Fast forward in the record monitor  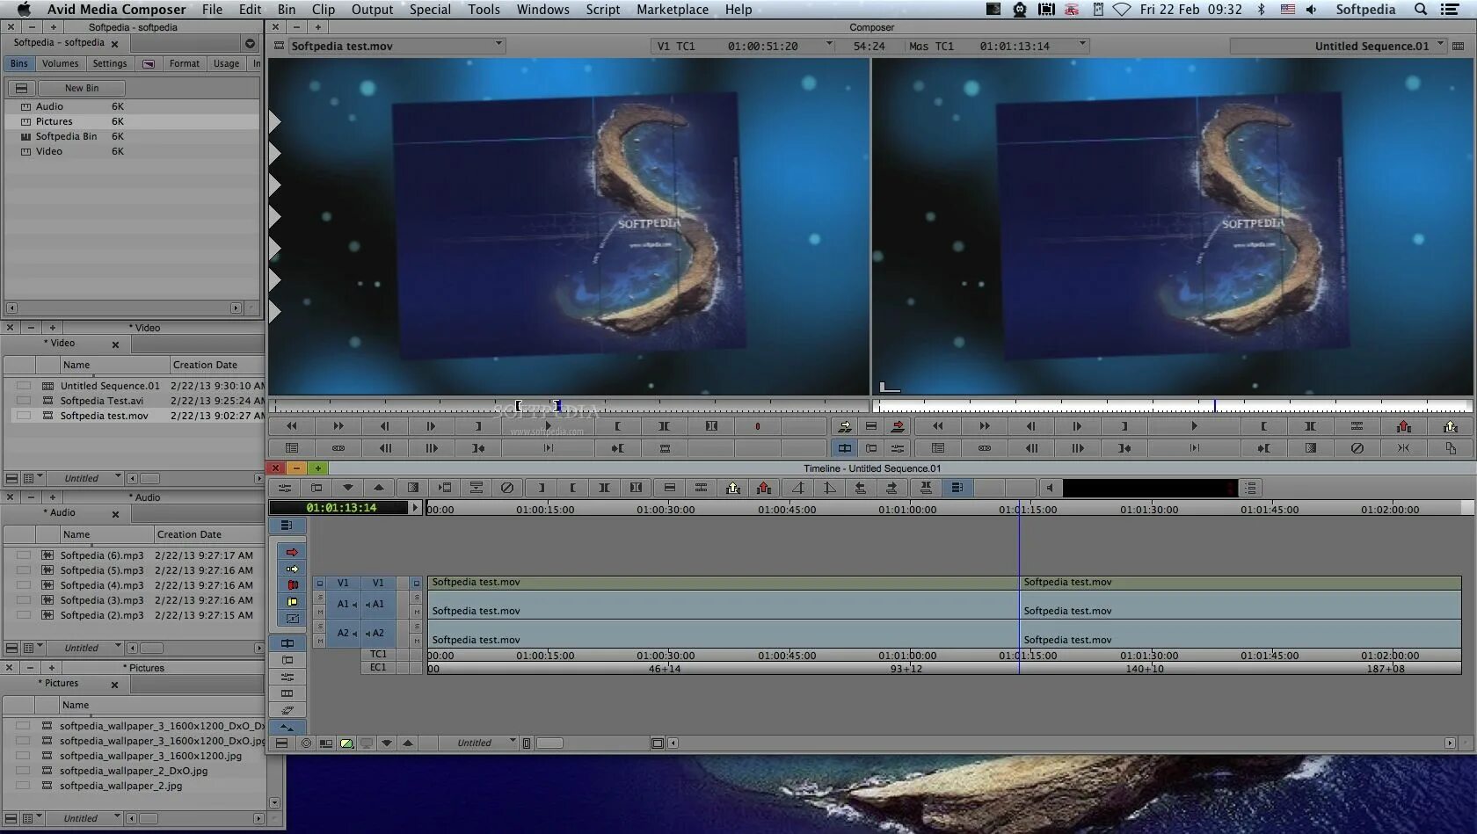coord(984,426)
